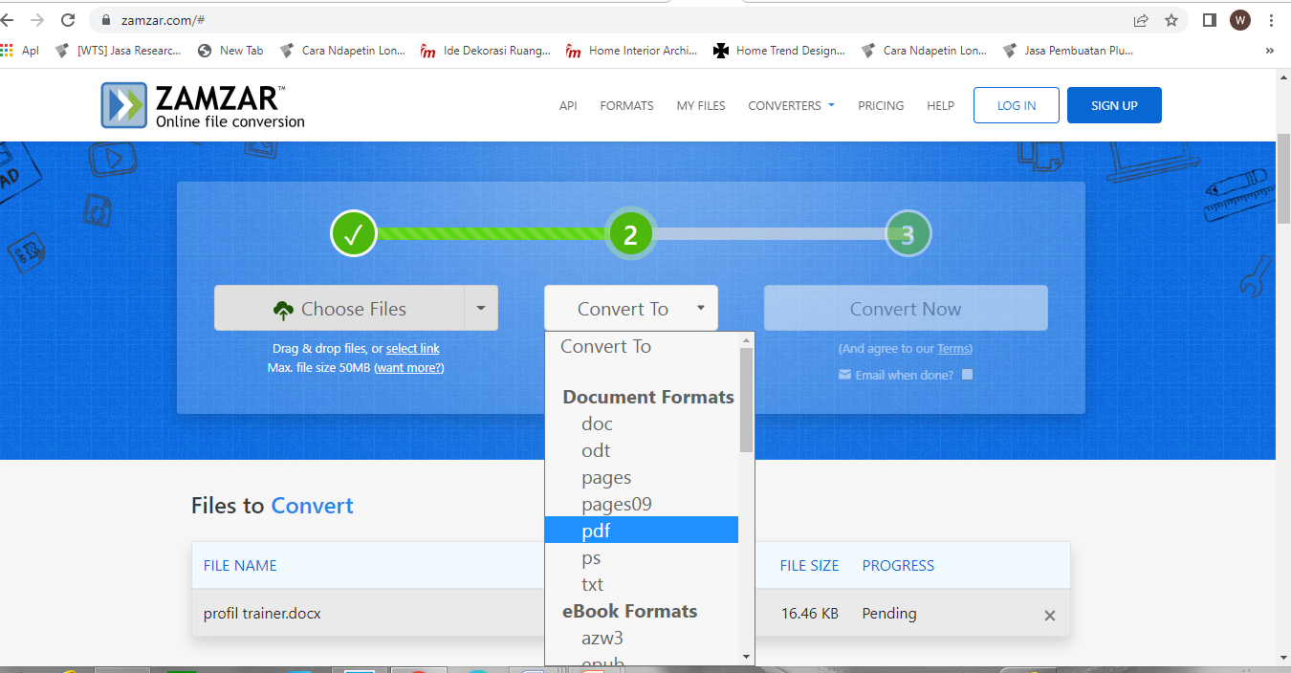
Task: Open Ide Dekorasi Ruang bookmark
Action: tap(486, 51)
